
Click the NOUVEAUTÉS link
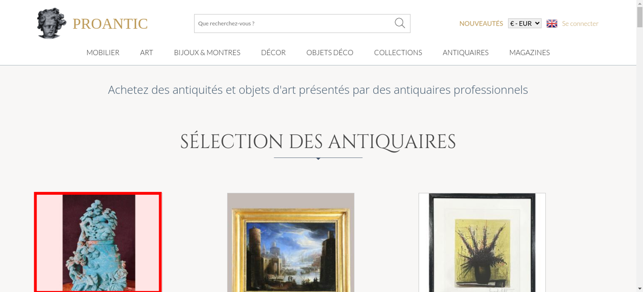tap(481, 23)
